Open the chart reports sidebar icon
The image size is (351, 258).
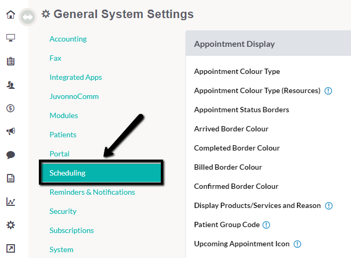[x=11, y=202]
